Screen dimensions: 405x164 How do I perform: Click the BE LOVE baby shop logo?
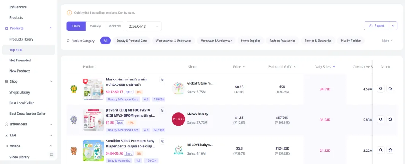(178, 150)
